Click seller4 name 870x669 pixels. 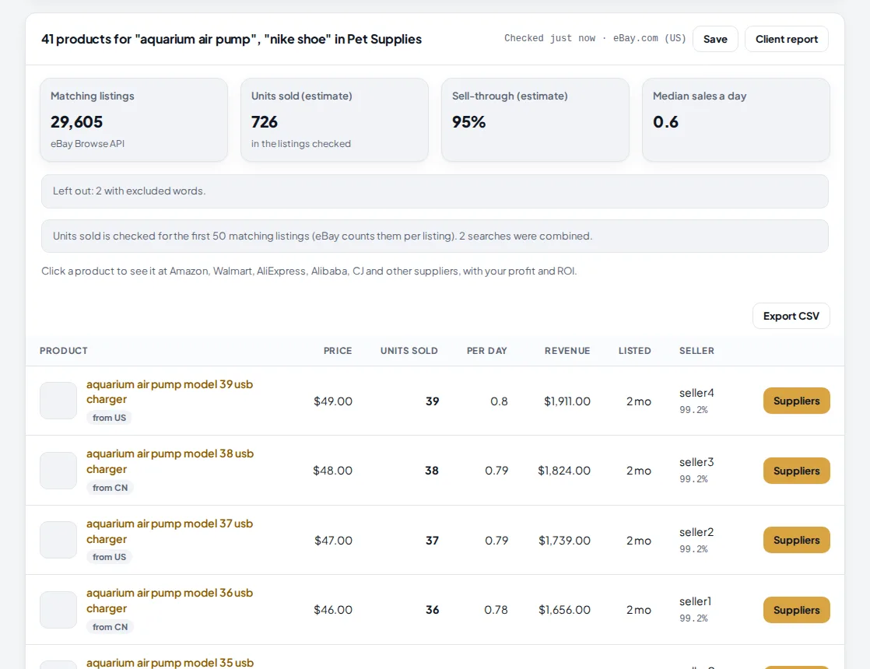pyautogui.click(x=696, y=393)
